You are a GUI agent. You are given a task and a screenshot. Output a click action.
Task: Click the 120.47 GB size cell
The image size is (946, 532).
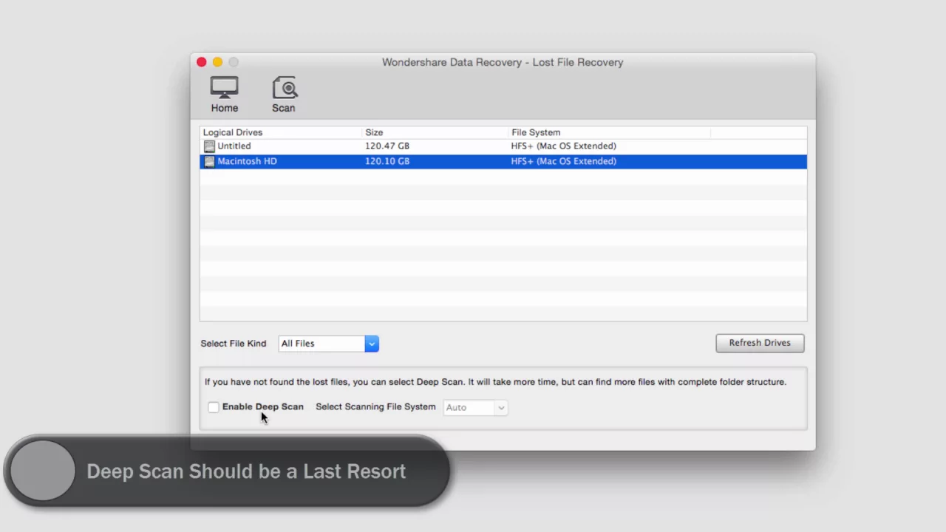tap(387, 146)
